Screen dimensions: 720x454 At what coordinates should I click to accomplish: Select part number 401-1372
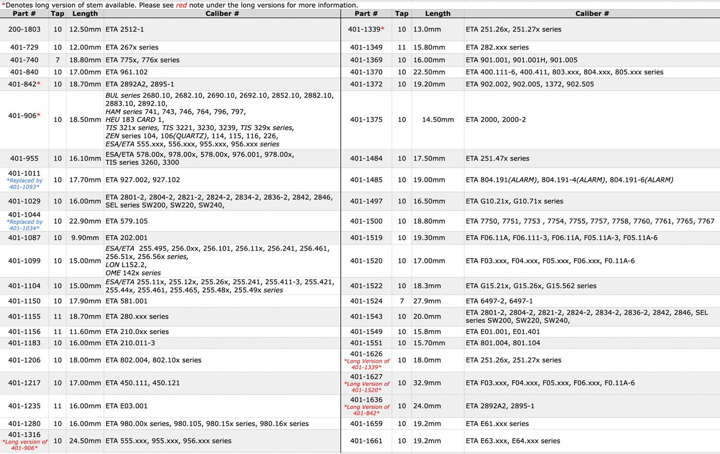366,84
